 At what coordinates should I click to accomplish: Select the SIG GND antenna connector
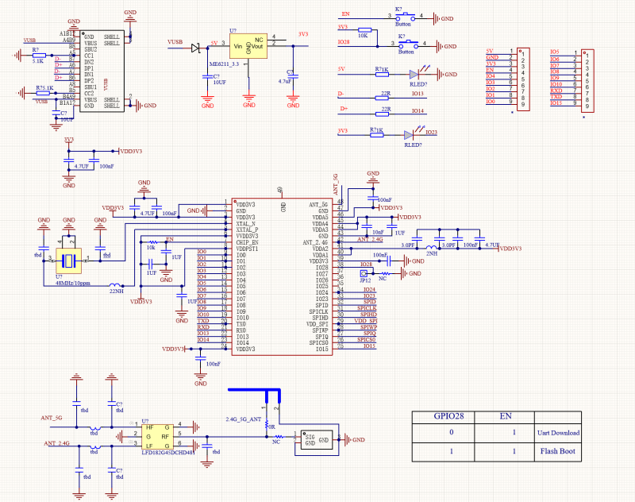coord(317,440)
